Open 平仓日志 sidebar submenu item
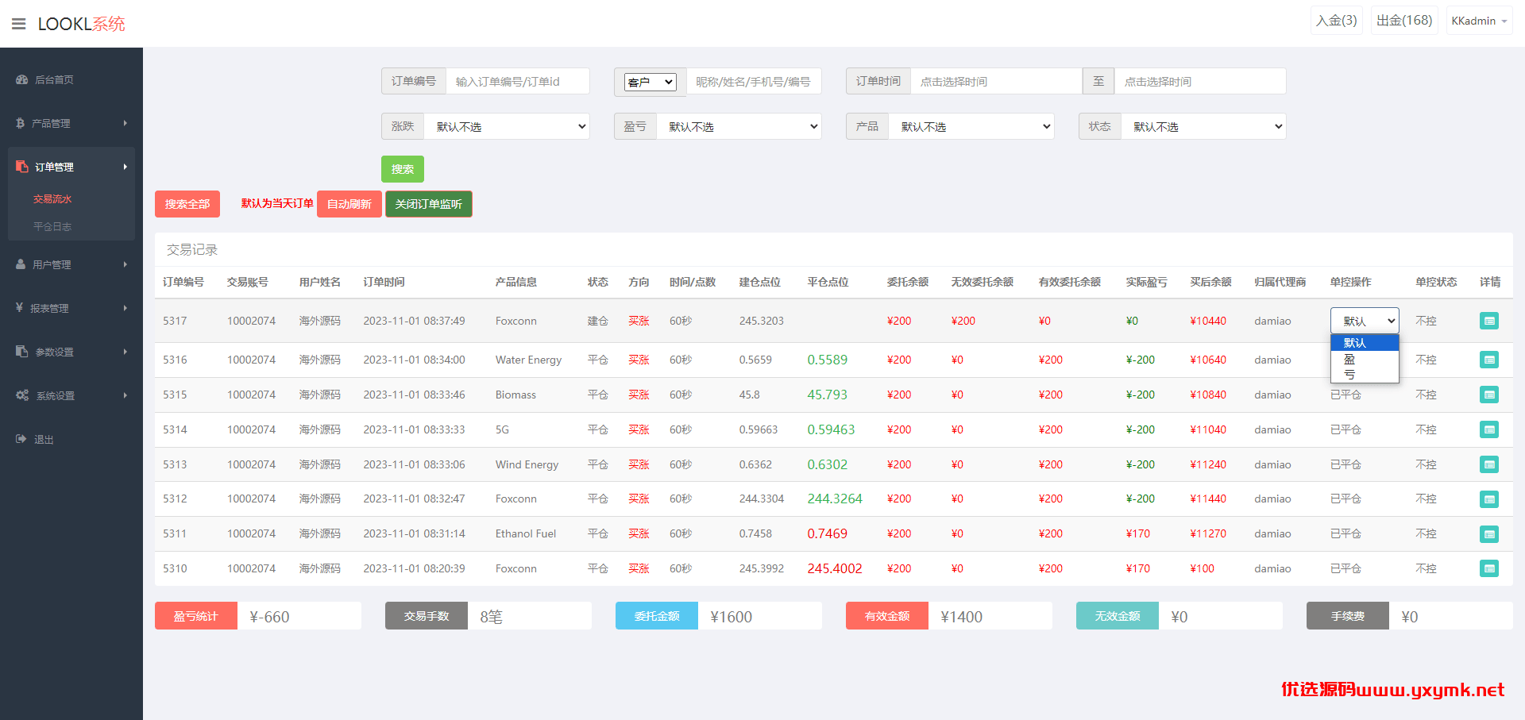The height and width of the screenshot is (720, 1525). [x=52, y=226]
